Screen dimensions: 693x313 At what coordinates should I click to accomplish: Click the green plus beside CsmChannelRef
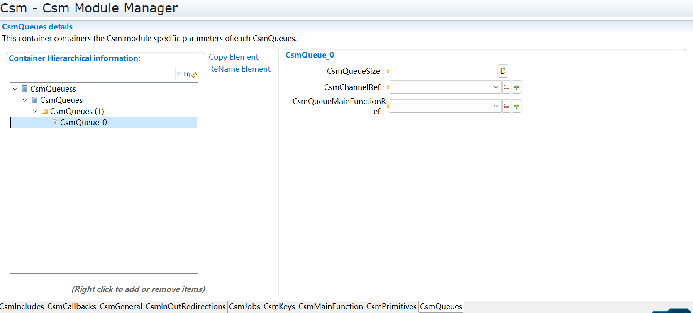517,87
